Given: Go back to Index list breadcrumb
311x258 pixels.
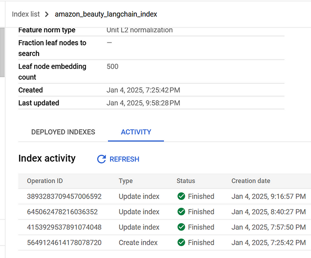Looking at the screenshot, I should (x=26, y=14).
